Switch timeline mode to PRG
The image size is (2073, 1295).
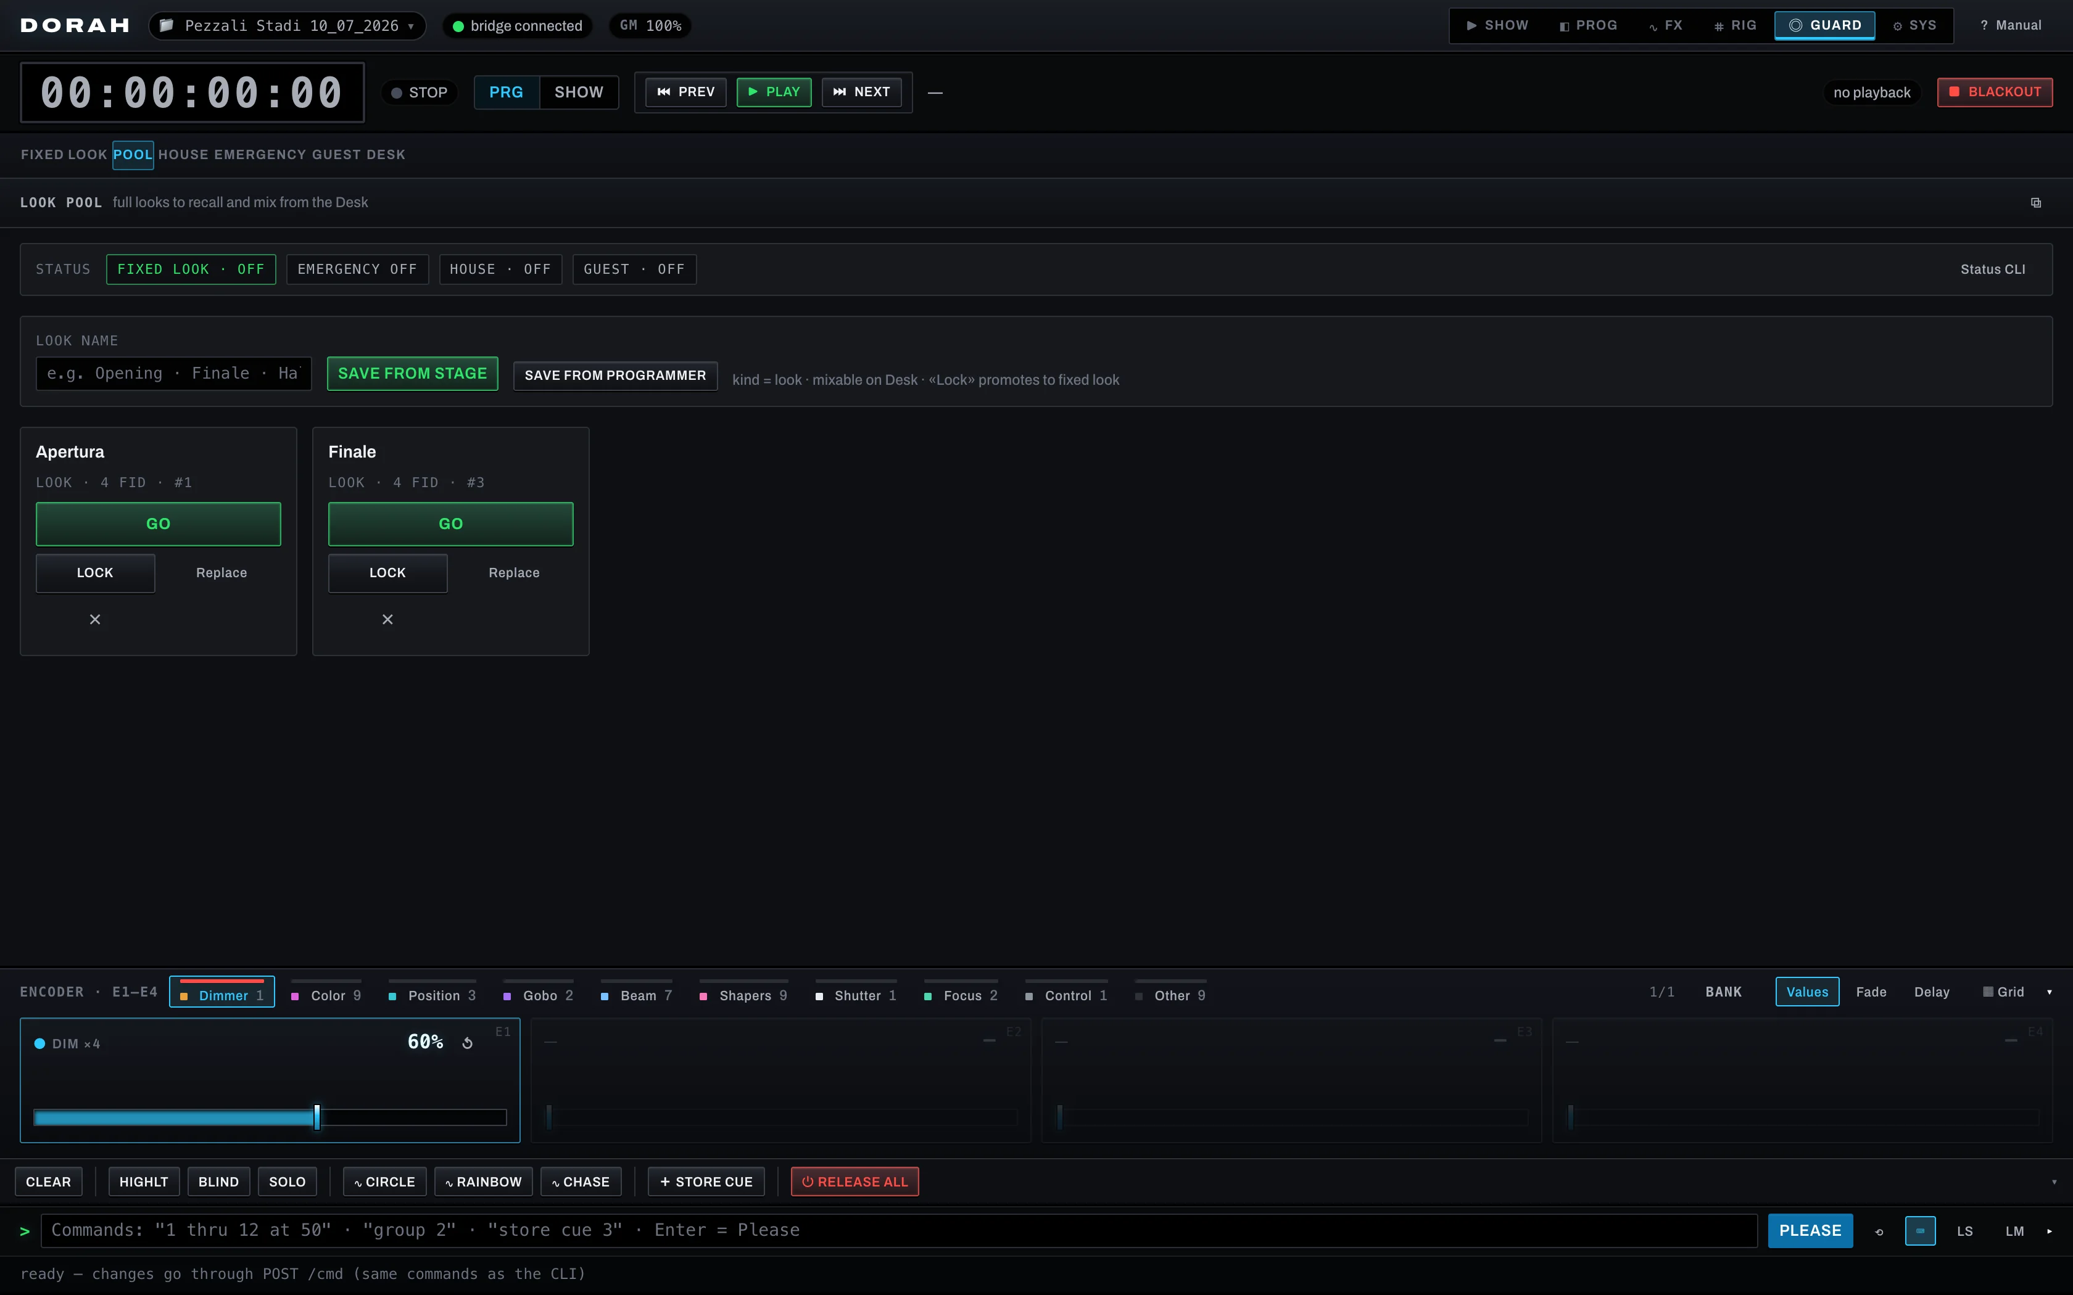(507, 92)
